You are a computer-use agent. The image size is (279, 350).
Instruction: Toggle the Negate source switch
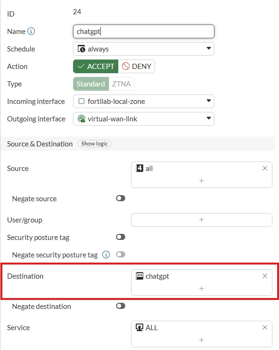point(121,198)
